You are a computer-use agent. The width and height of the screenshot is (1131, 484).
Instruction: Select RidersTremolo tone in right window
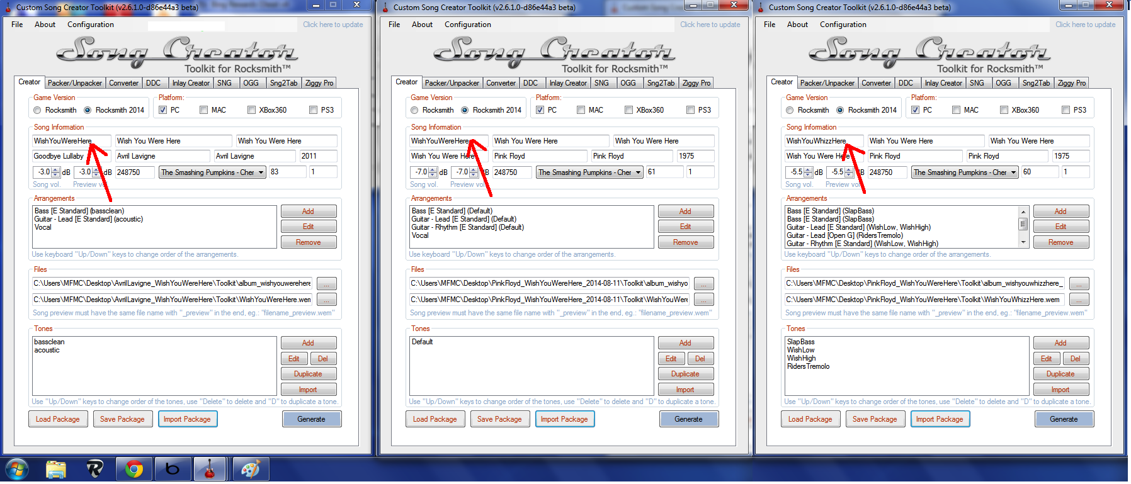(808, 366)
